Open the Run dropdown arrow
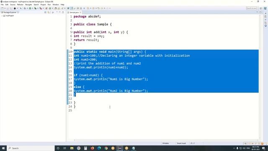 [33, 8]
